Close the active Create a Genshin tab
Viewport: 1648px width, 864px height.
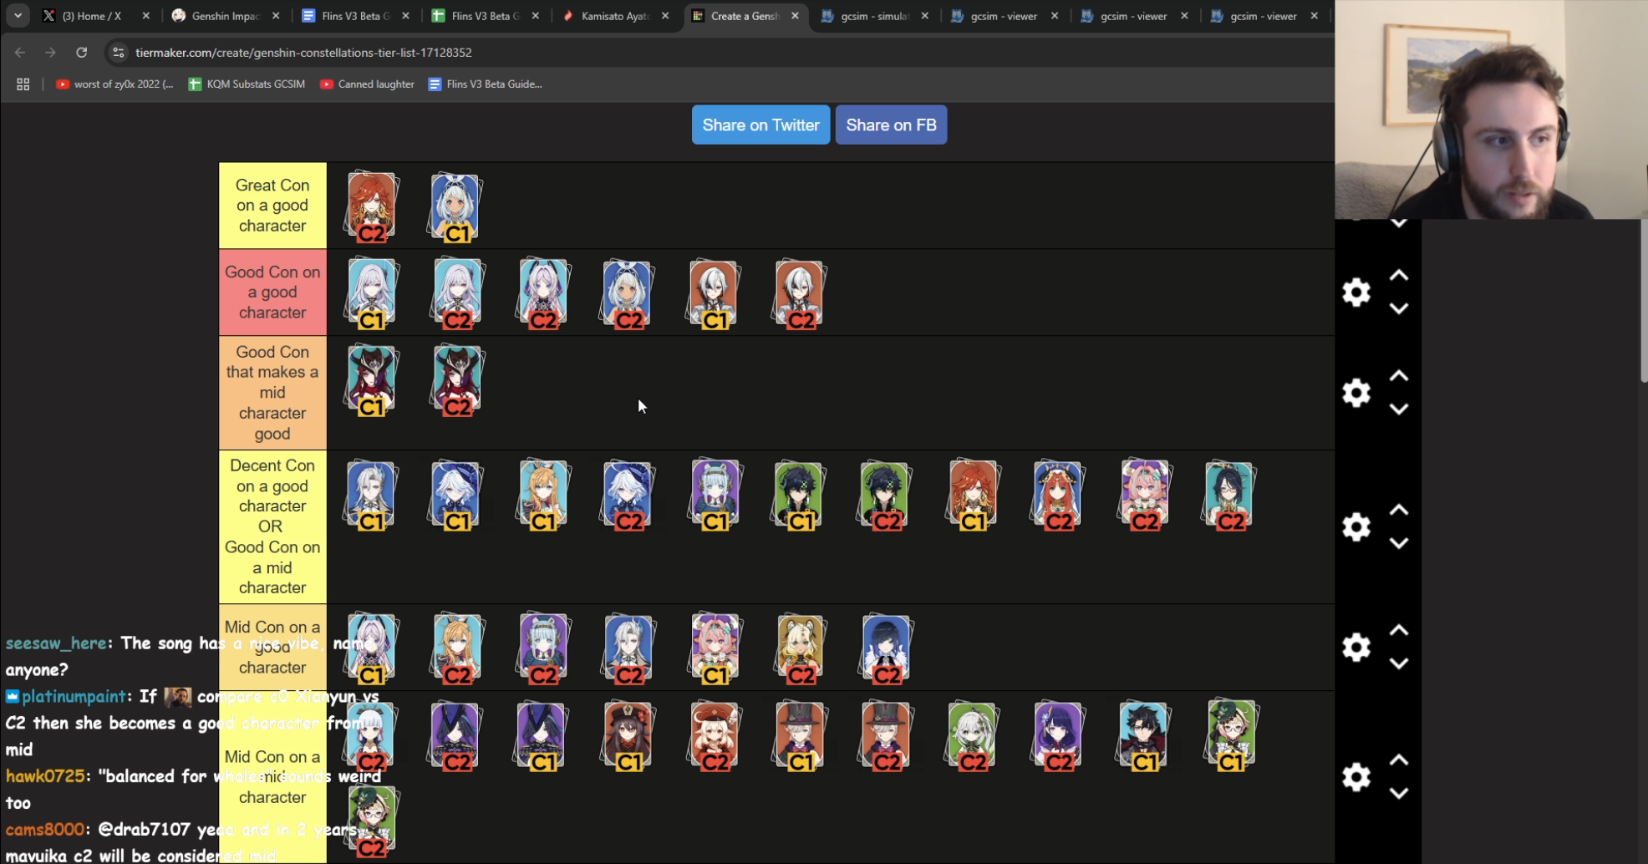point(795,16)
